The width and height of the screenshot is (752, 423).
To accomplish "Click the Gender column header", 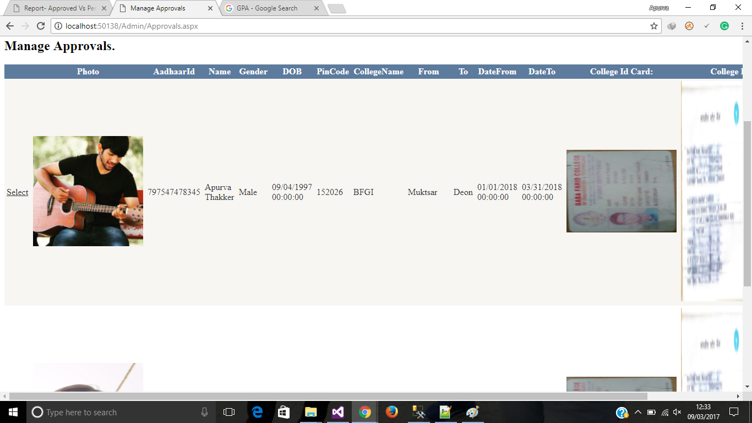I will click(253, 72).
